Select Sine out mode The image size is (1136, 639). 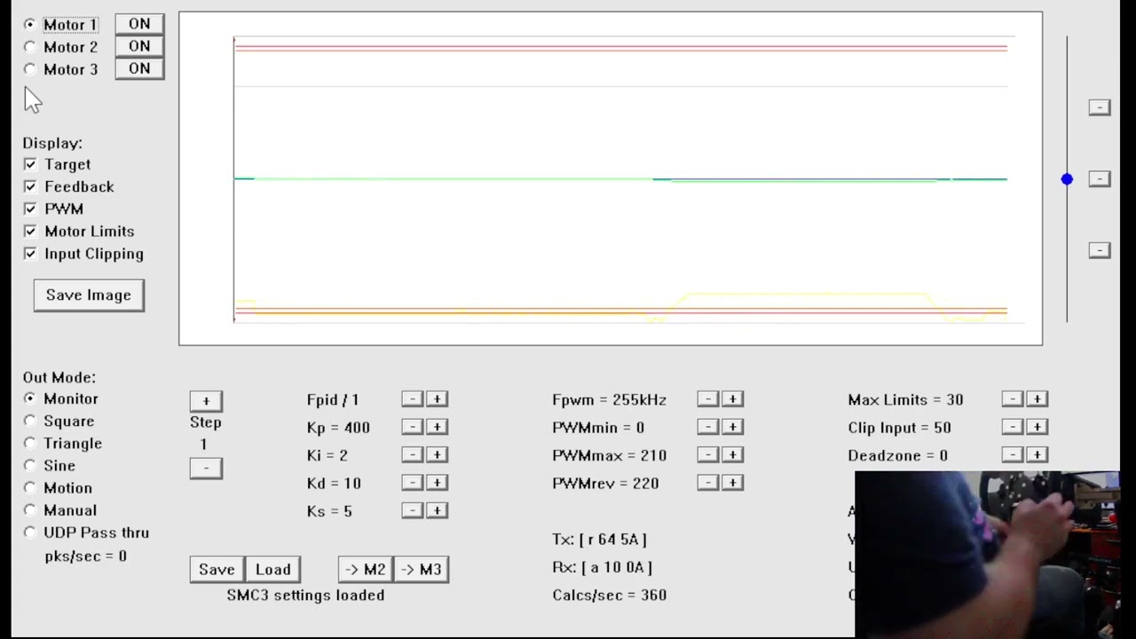click(30, 465)
